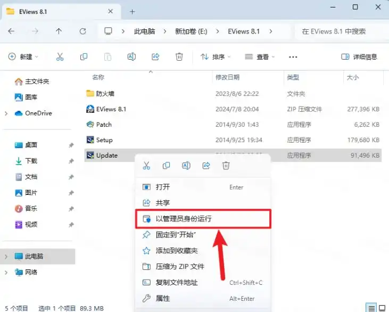Expand chevron after 新加卷 (E:) in address bar
The height and width of the screenshot is (312, 389).
click(x=218, y=31)
